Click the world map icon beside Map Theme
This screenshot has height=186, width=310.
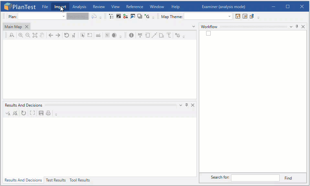click(237, 16)
